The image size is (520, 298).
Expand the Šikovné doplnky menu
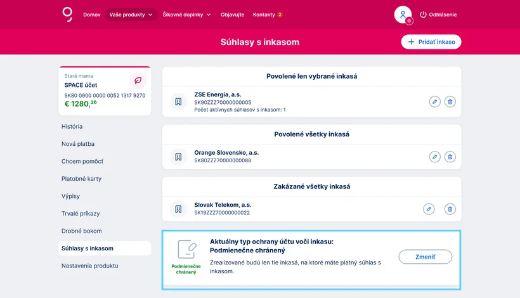pyautogui.click(x=186, y=15)
